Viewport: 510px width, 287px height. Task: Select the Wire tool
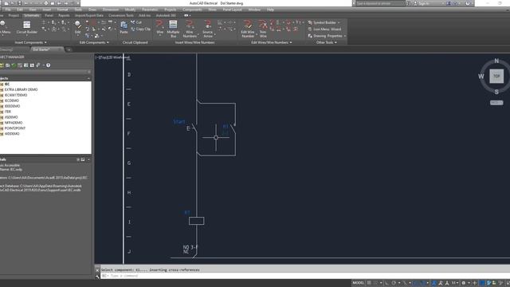pos(159,27)
